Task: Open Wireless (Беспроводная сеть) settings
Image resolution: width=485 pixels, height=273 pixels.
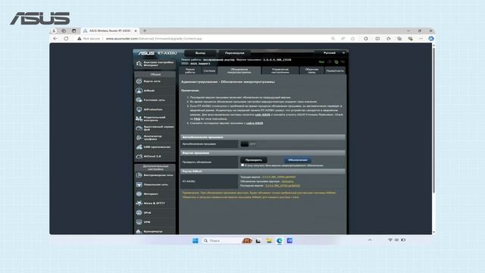Action: click(x=155, y=175)
